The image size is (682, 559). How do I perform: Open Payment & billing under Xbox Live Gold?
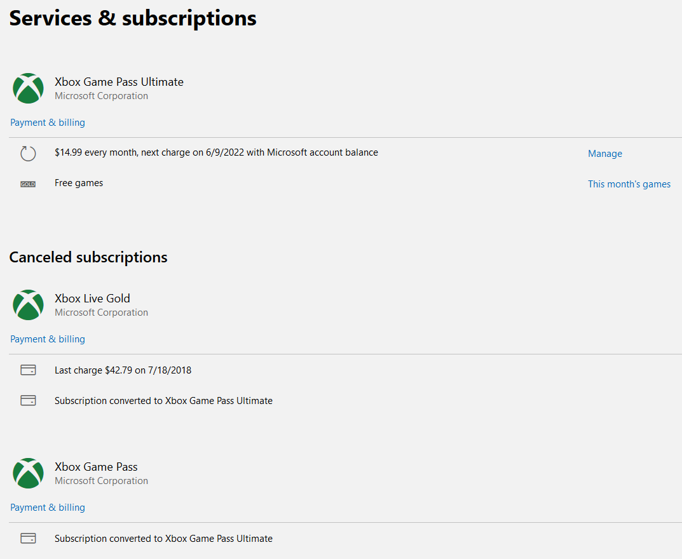tap(48, 339)
